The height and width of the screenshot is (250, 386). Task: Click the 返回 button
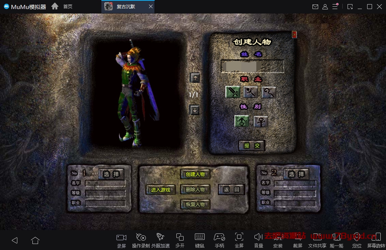[231, 189]
